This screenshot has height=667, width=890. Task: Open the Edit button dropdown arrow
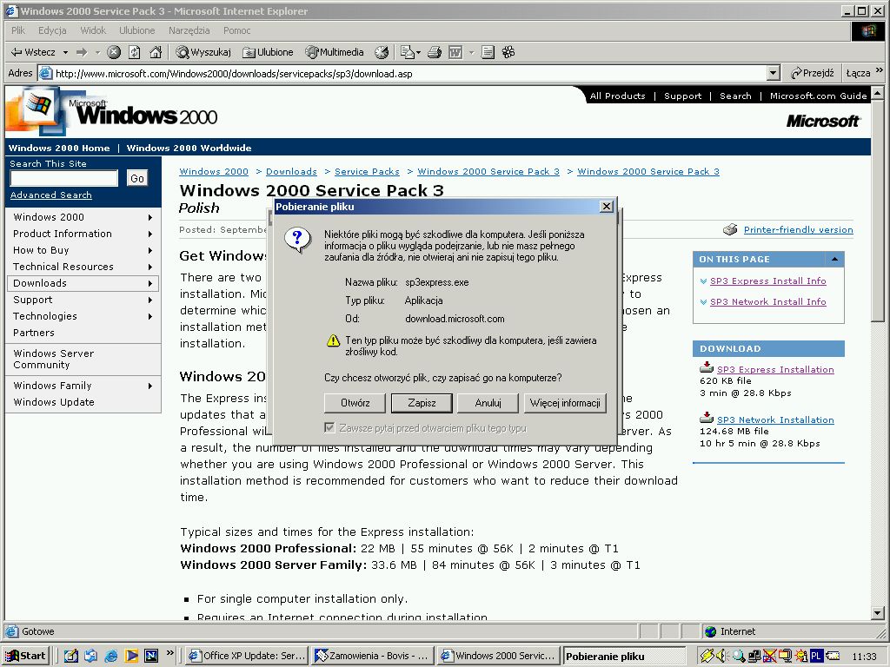point(471,52)
